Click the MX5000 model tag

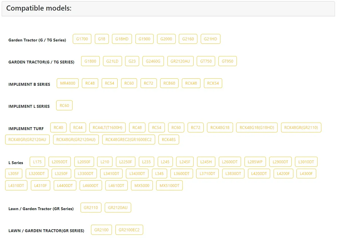click(x=142, y=186)
